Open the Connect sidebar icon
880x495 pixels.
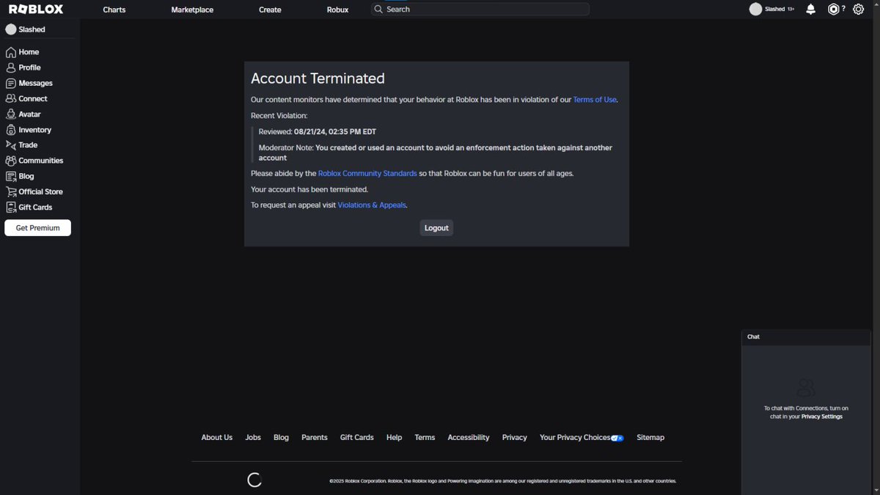click(x=10, y=98)
